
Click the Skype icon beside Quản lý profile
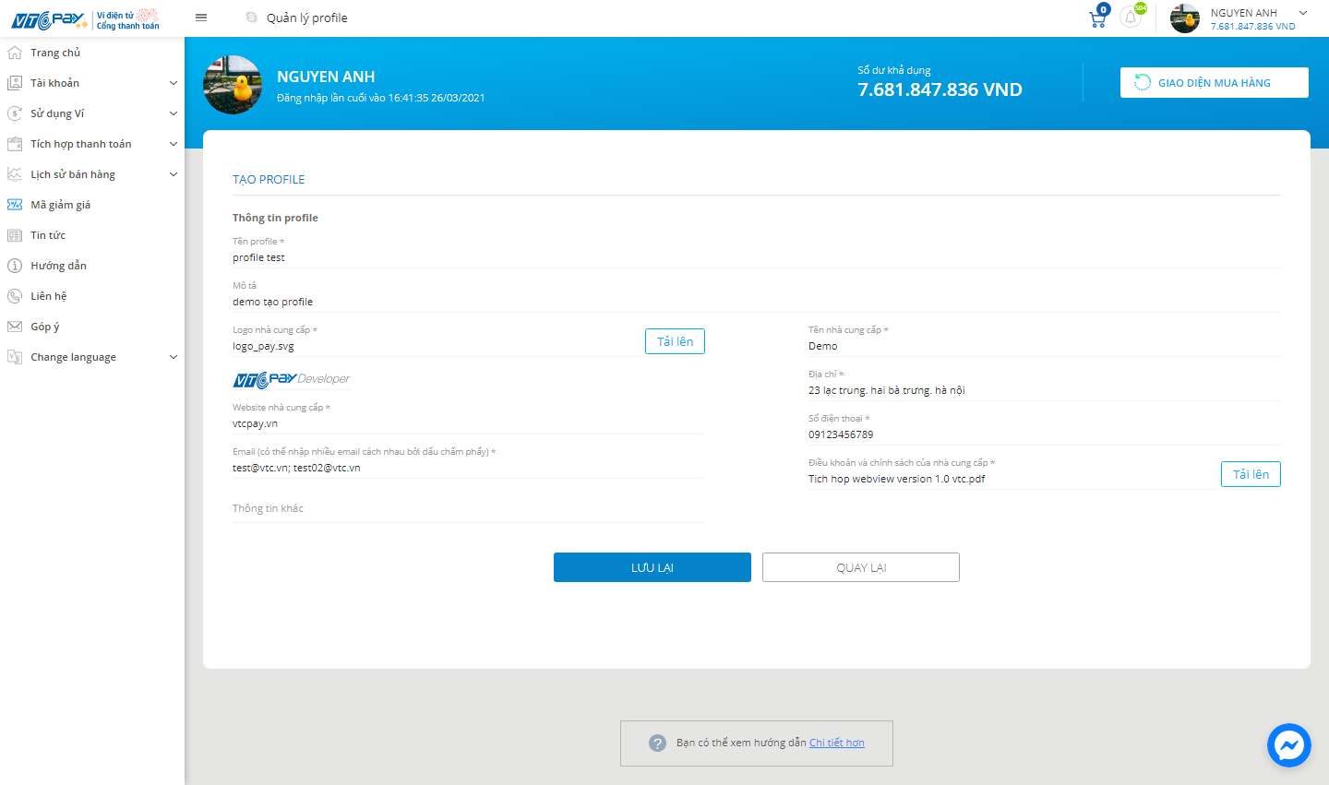(x=251, y=18)
